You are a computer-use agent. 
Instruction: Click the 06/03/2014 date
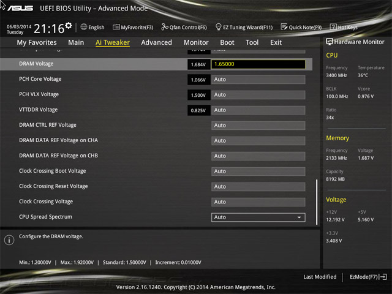click(19, 26)
